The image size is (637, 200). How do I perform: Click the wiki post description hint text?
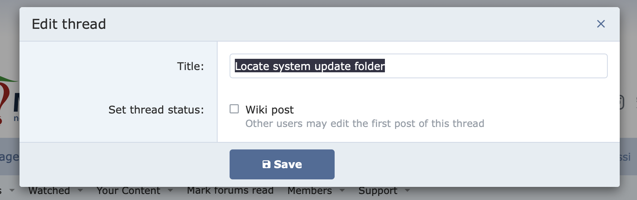pyautogui.click(x=365, y=124)
